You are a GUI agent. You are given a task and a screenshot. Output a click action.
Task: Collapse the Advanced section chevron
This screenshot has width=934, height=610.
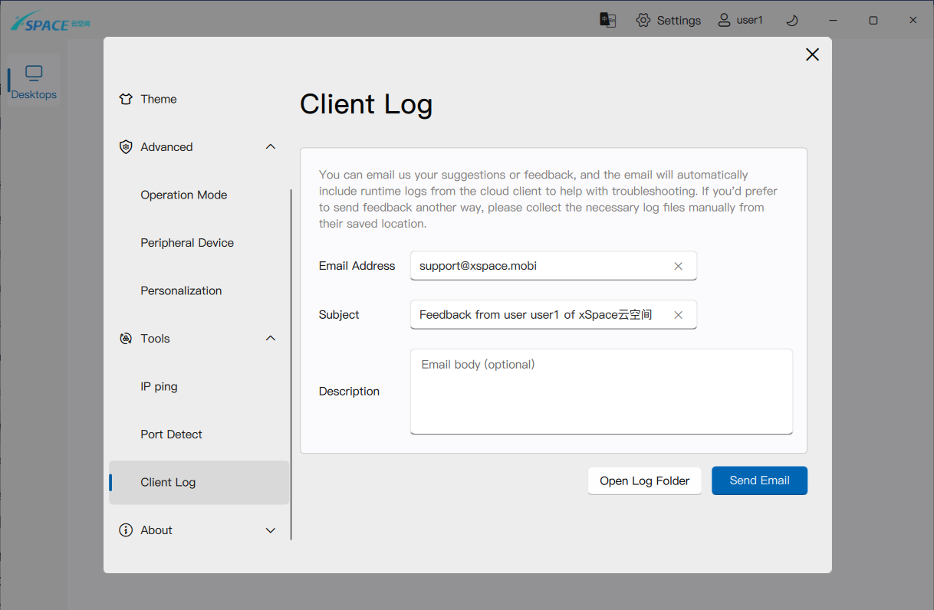coord(270,146)
